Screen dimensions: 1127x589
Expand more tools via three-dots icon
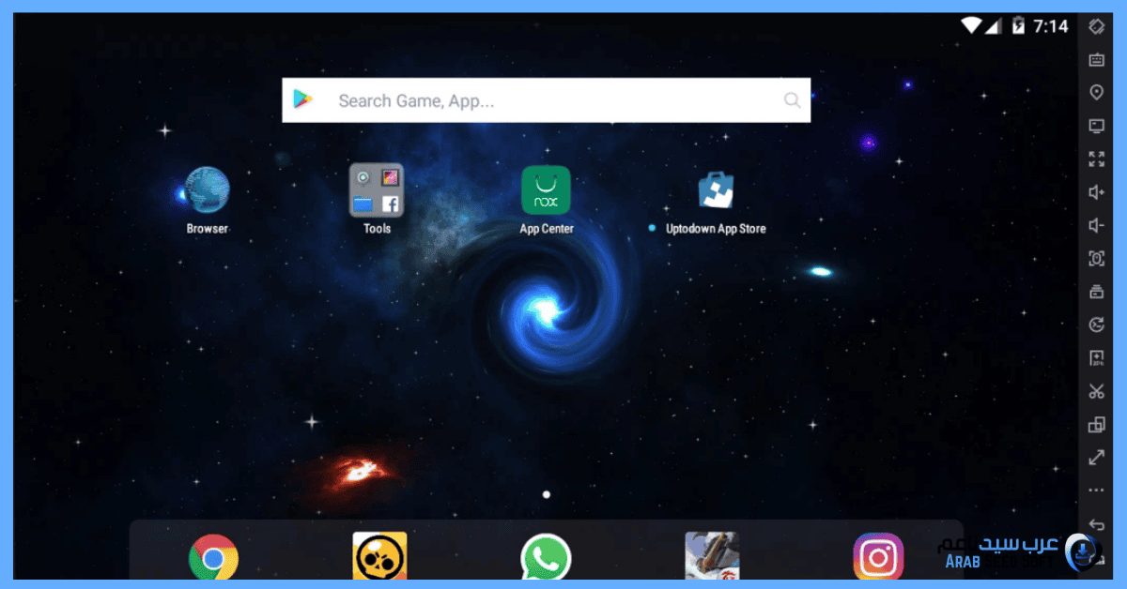(x=1096, y=491)
